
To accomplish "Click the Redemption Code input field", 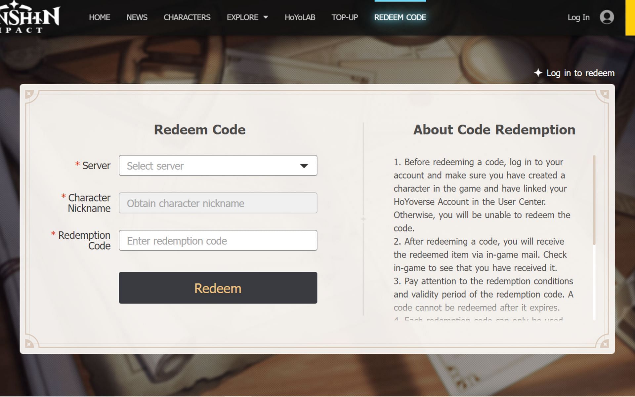I will coord(218,240).
